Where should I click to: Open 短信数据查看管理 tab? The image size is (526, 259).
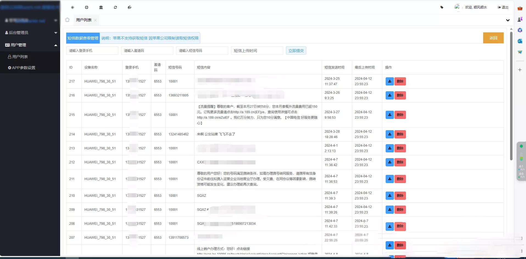click(82, 38)
